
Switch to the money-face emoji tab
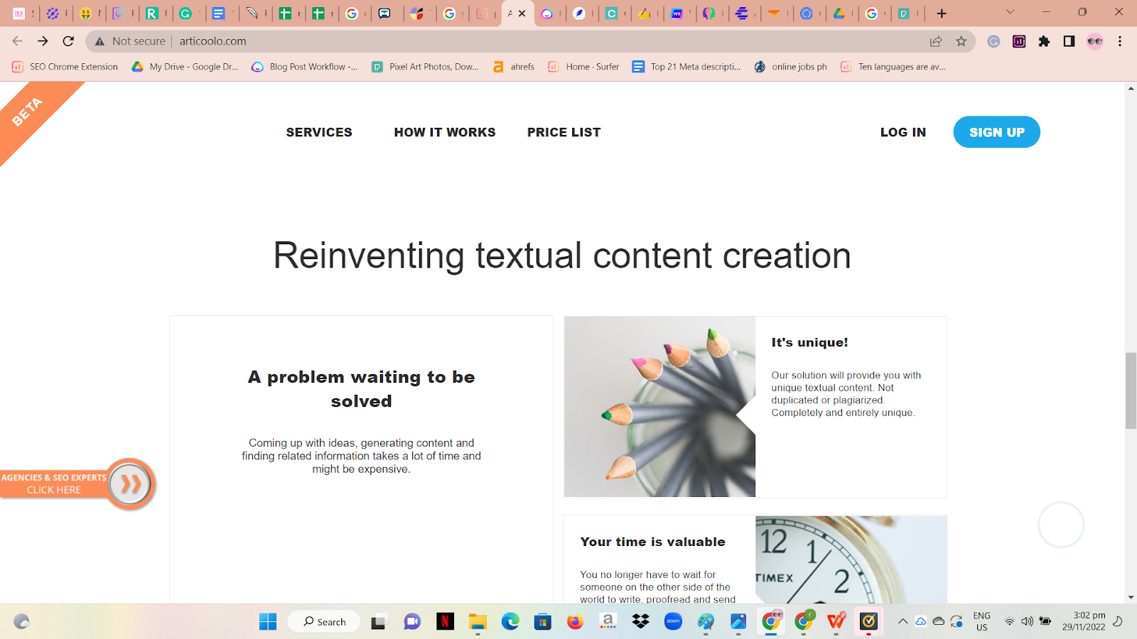85,13
